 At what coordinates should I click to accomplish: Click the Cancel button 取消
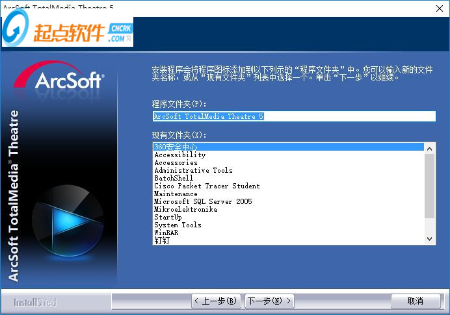(416, 301)
